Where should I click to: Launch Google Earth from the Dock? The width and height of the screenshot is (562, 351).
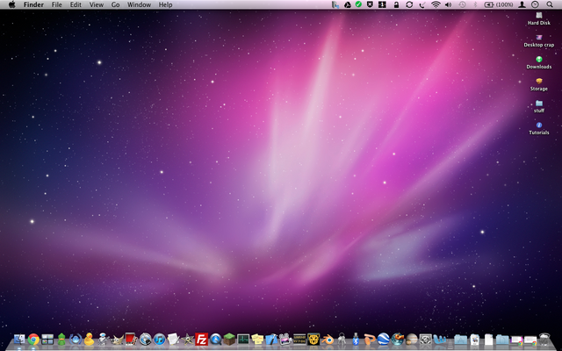point(384,339)
